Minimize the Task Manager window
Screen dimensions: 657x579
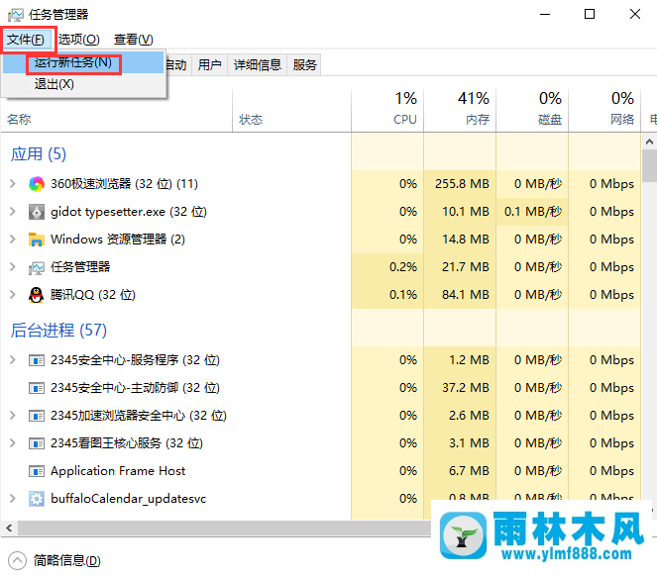click(545, 15)
